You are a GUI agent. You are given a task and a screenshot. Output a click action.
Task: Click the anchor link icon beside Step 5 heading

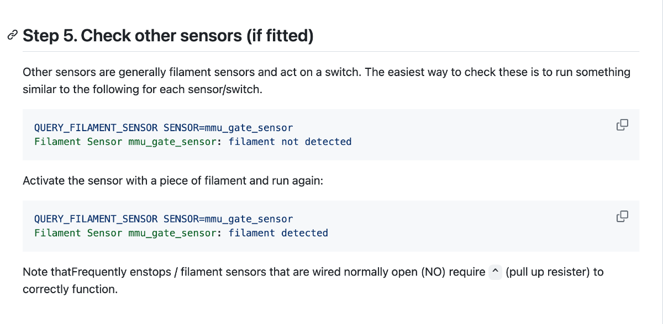point(12,36)
